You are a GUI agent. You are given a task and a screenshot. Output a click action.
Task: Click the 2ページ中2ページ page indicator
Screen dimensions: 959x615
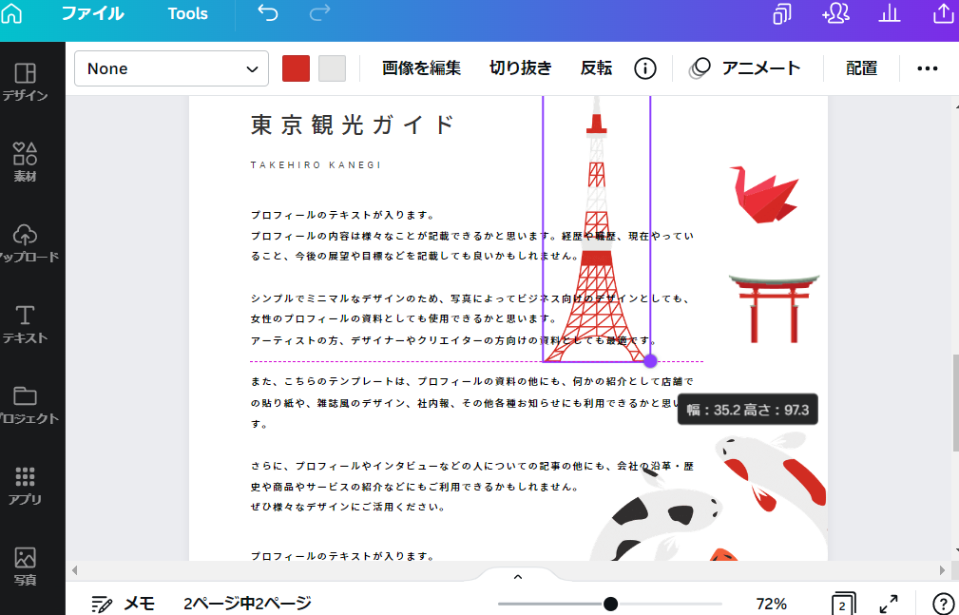247,604
